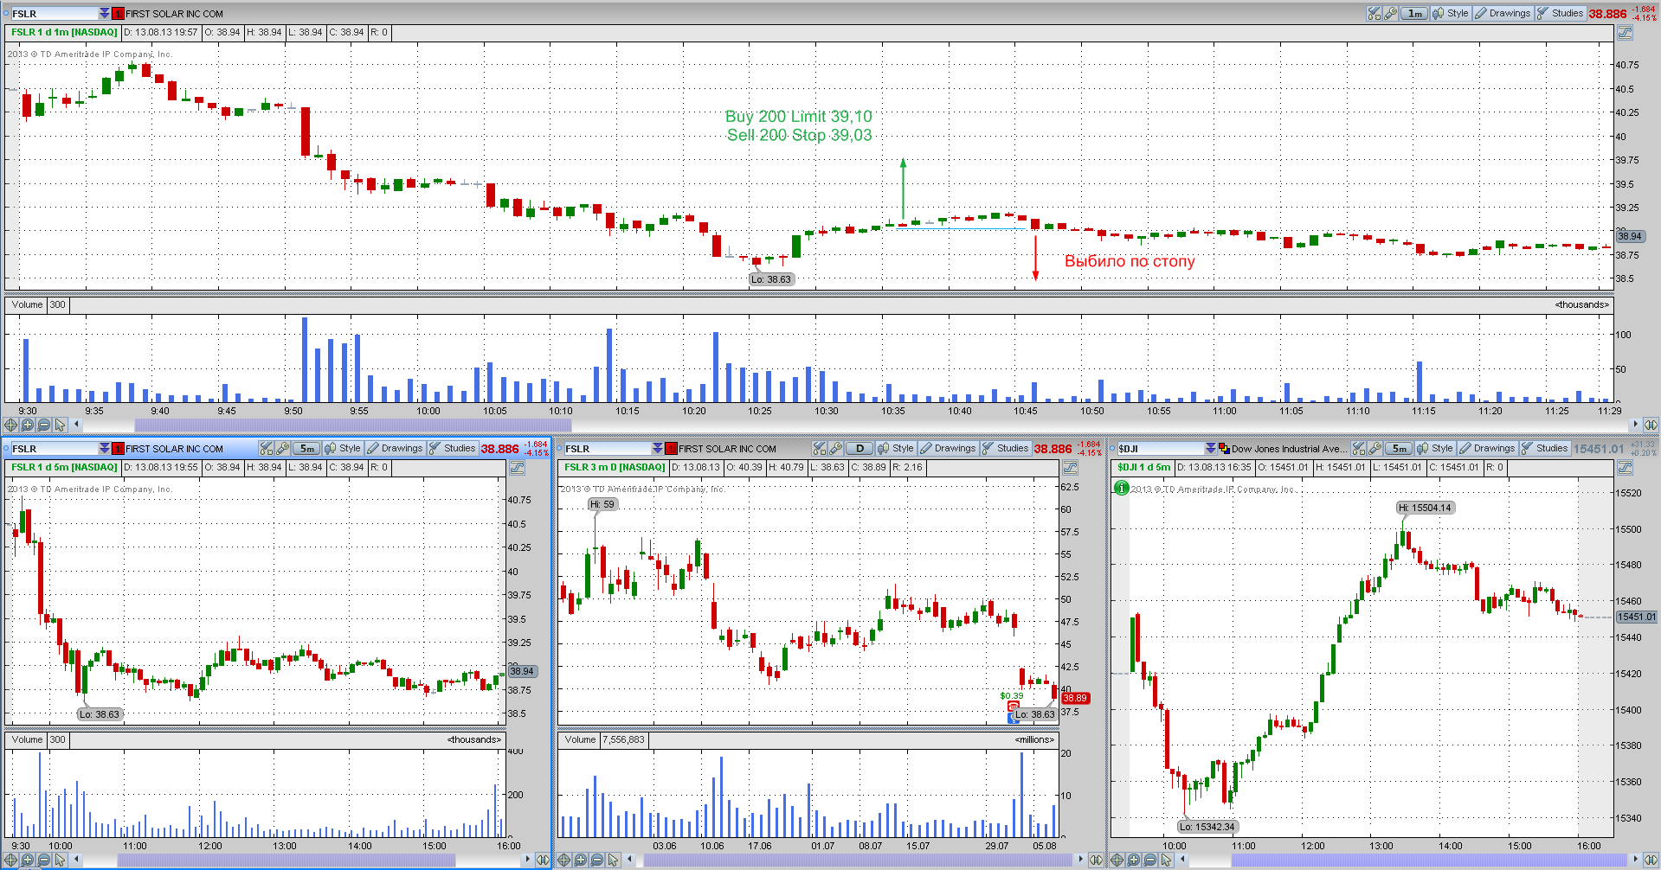Click horizontal scrollbar thumb under top 1m chart
Image resolution: width=1661 pixels, height=870 pixels.
click(353, 425)
